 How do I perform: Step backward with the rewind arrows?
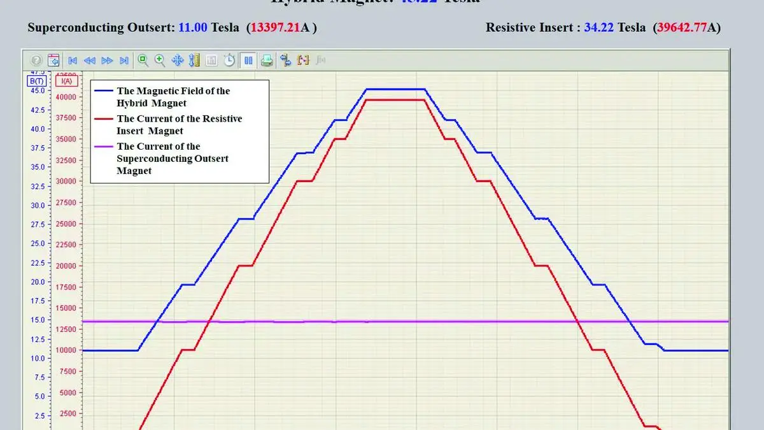(x=90, y=61)
